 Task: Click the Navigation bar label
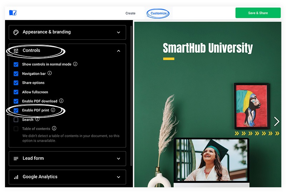click(x=34, y=74)
